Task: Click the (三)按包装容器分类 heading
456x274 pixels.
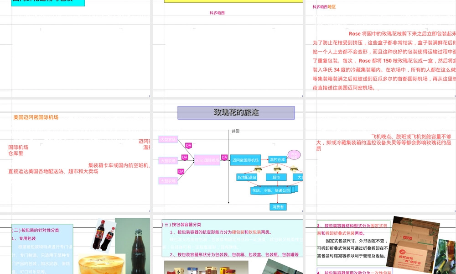Action: (x=181, y=225)
